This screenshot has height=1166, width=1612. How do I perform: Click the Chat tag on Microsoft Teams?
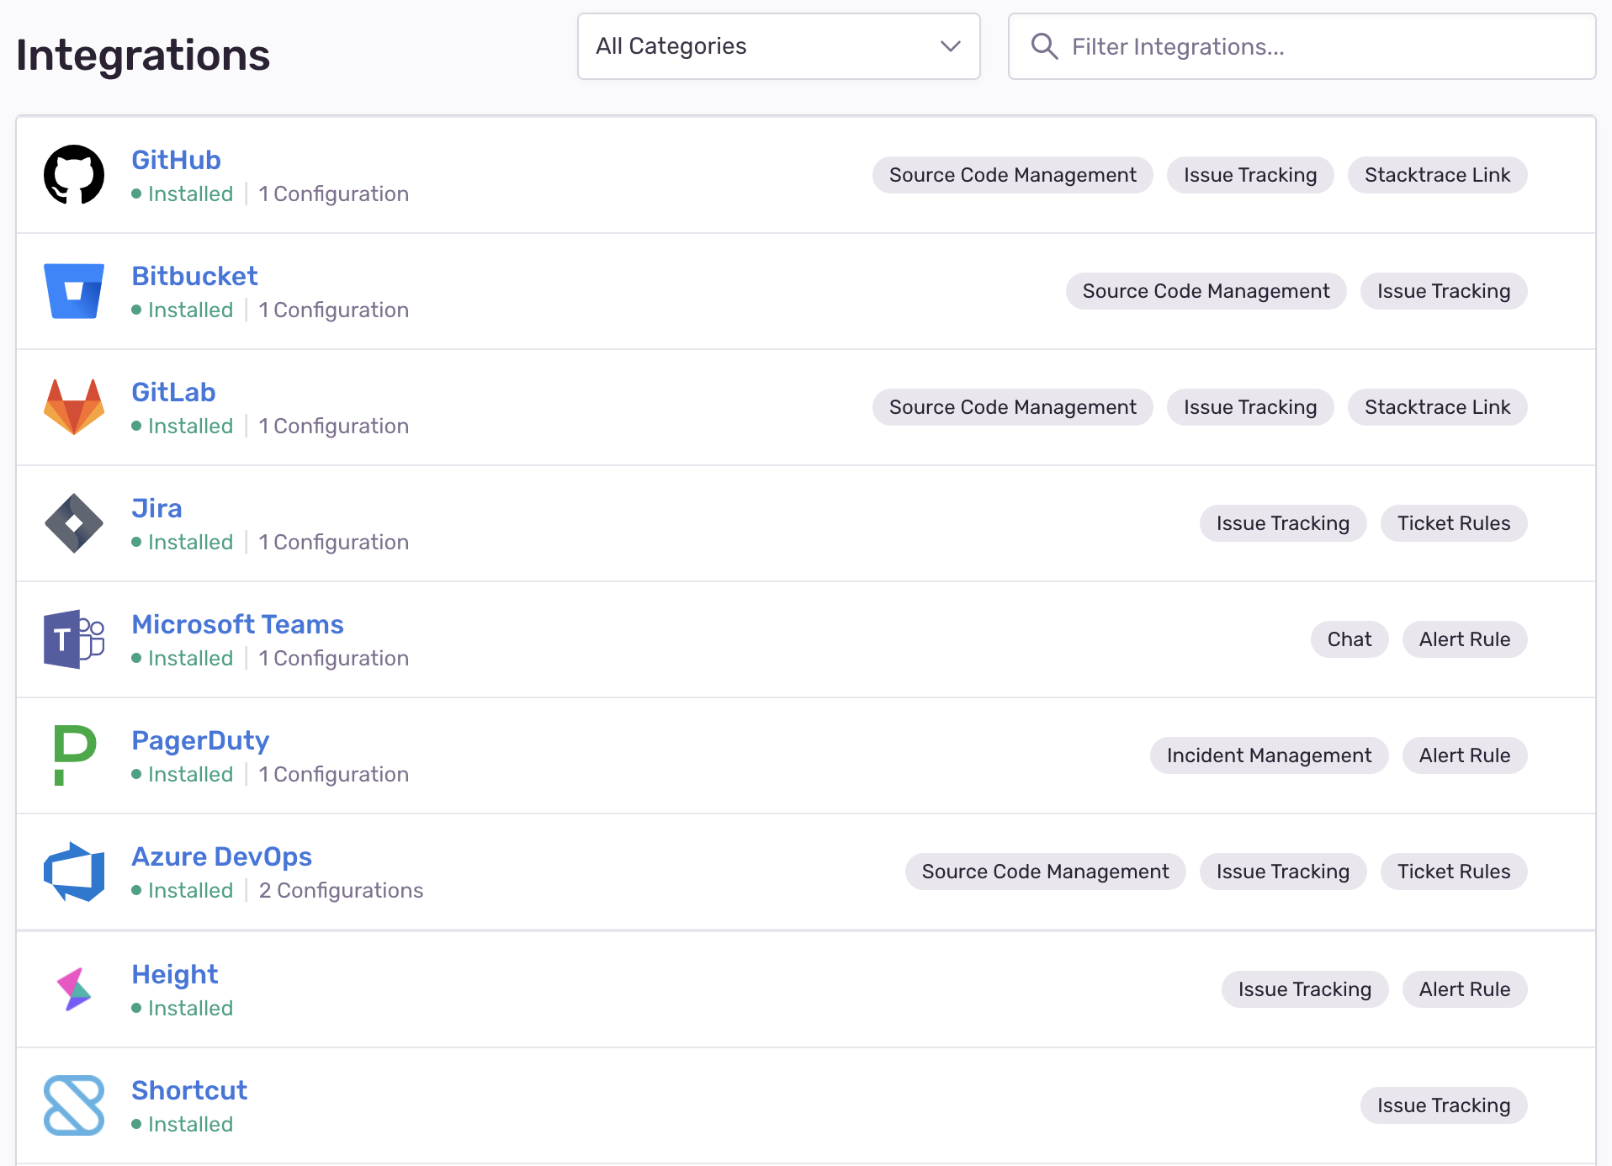tap(1349, 639)
